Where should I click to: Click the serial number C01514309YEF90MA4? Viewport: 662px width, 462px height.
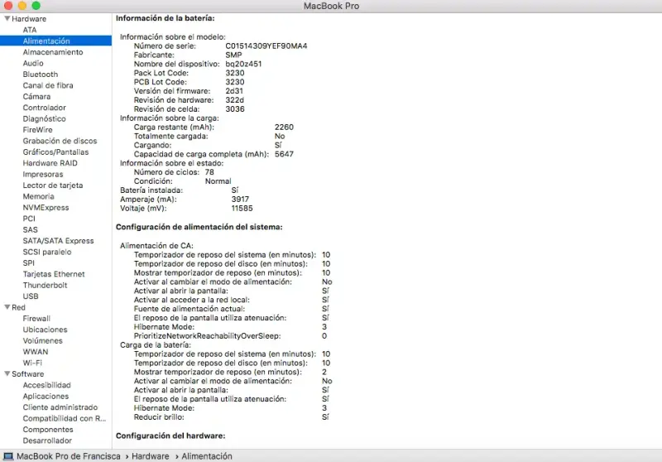[266, 46]
